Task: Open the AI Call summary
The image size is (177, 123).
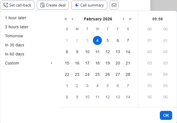Action: click(x=89, y=5)
